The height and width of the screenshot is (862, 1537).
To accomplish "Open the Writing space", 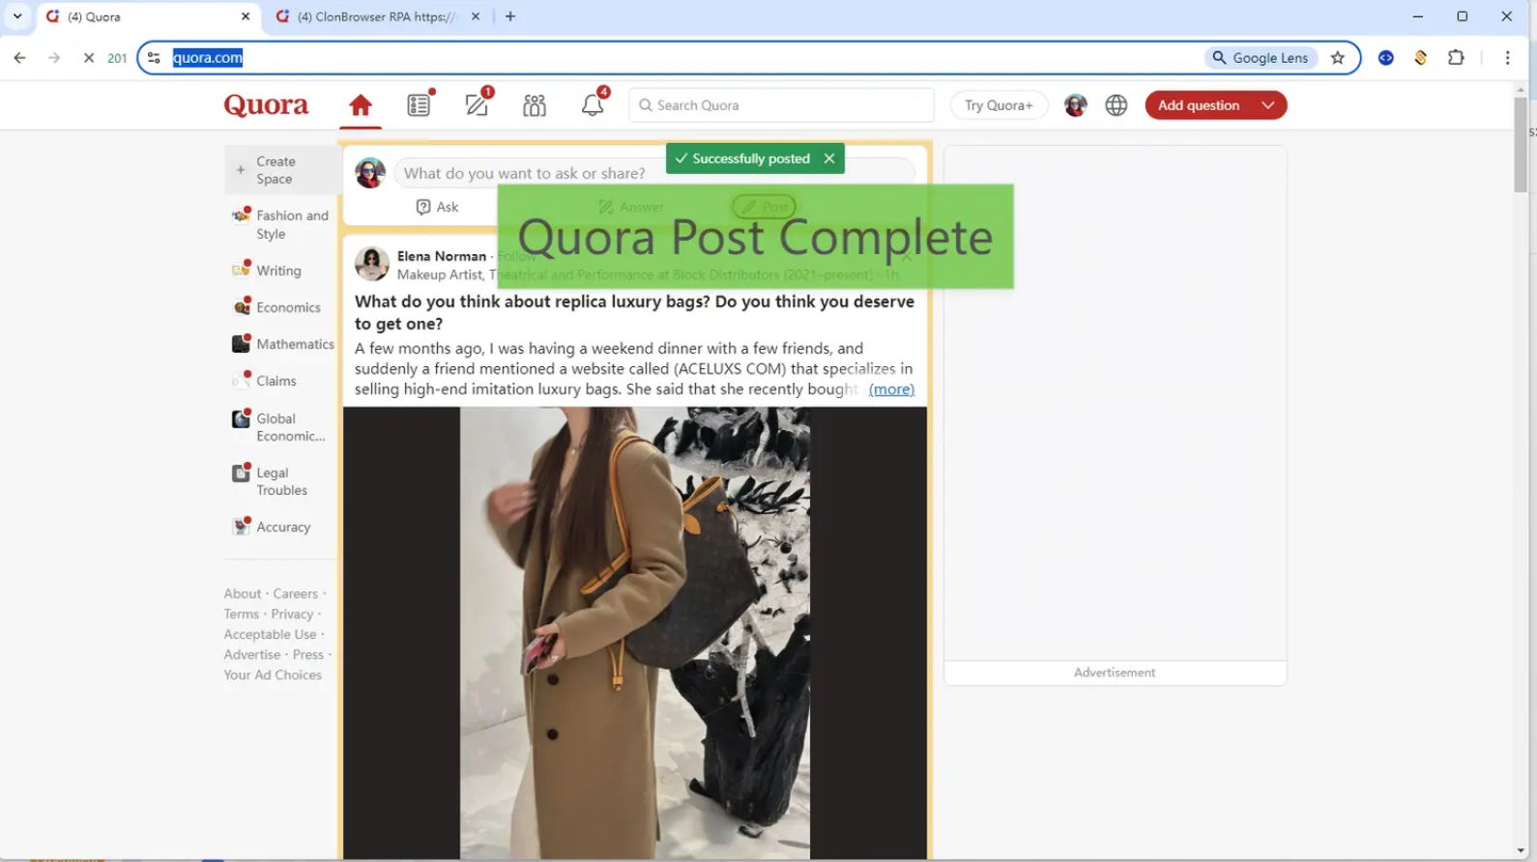I will pos(268,271).
